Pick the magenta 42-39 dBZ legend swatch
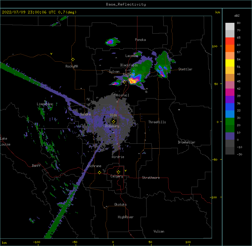The image size is (252, 246). [x=230, y=92]
